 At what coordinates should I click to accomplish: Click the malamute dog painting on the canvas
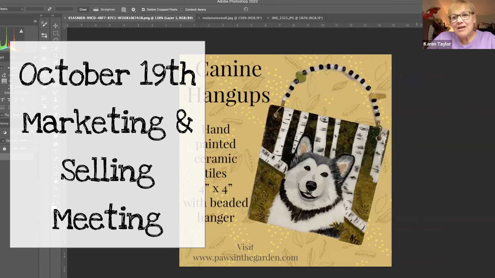(x=318, y=175)
